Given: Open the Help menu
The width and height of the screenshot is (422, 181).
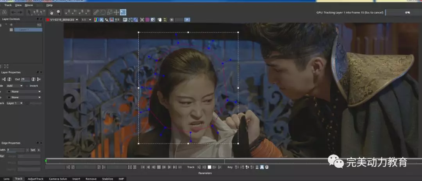Looking at the screenshot, I should [49, 5].
